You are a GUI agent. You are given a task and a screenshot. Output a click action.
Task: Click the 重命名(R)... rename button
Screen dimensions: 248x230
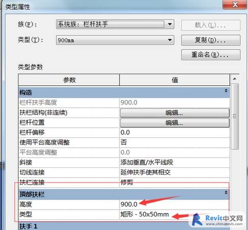tap(211, 55)
